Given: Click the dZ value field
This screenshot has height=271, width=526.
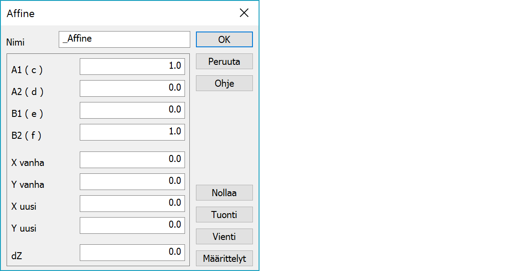Looking at the screenshot, I should 132,253.
